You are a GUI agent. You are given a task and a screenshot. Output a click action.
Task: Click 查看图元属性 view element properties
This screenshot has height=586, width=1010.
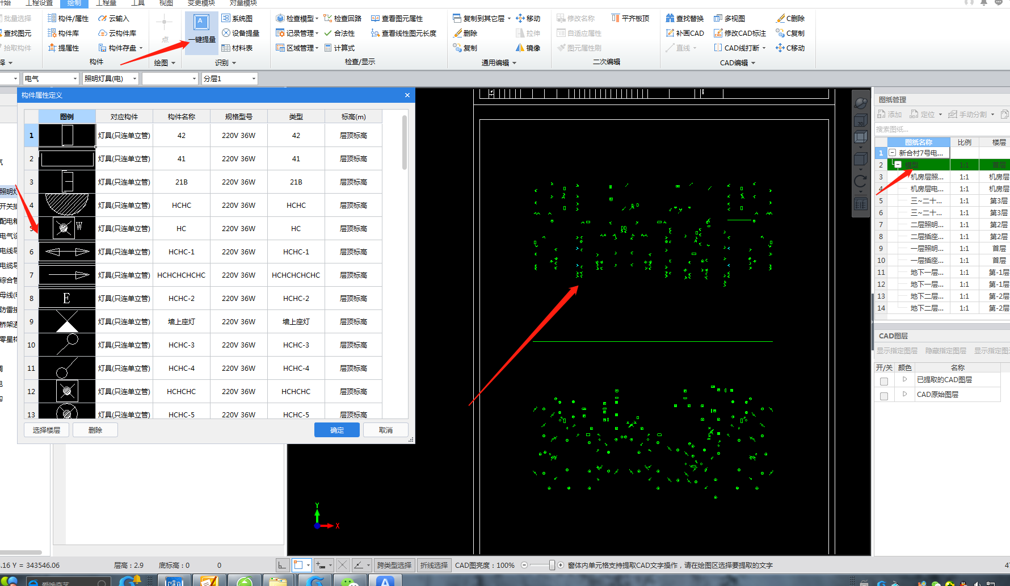397,18
